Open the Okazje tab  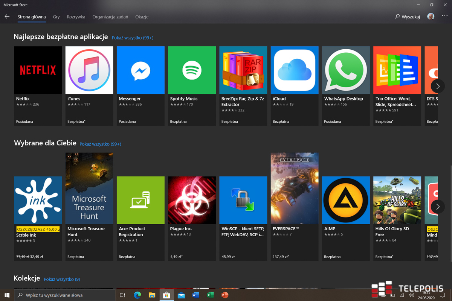coord(142,17)
